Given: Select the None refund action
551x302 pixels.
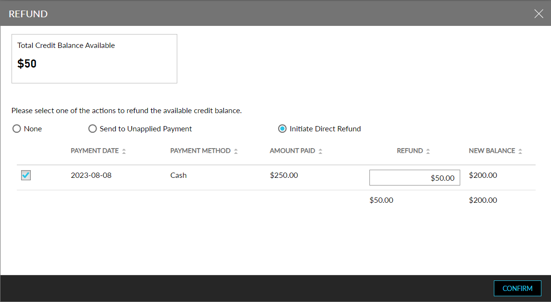Looking at the screenshot, I should tap(17, 128).
